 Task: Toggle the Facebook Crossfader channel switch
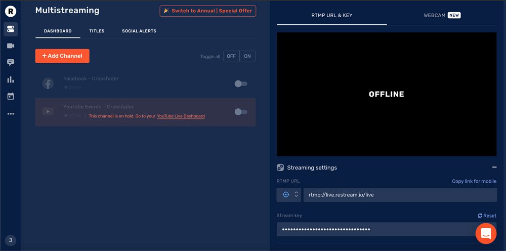[x=241, y=84]
